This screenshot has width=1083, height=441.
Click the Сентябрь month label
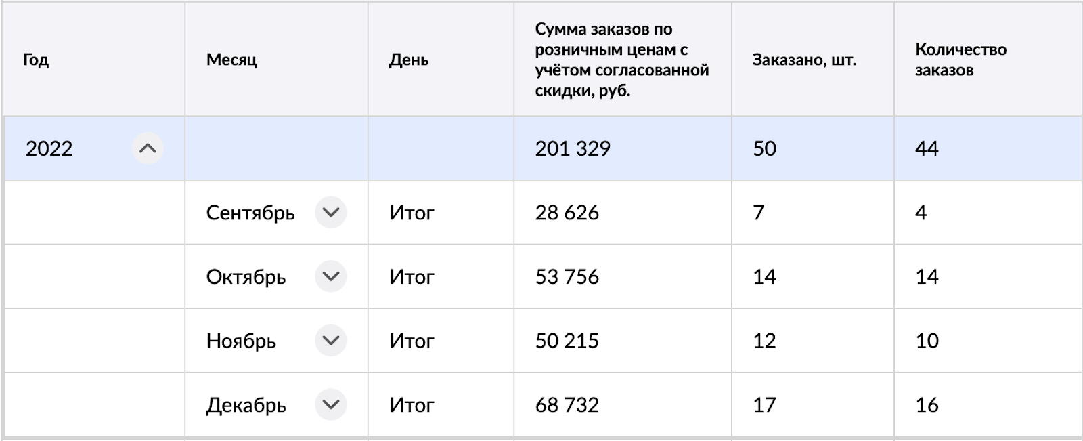click(x=250, y=213)
